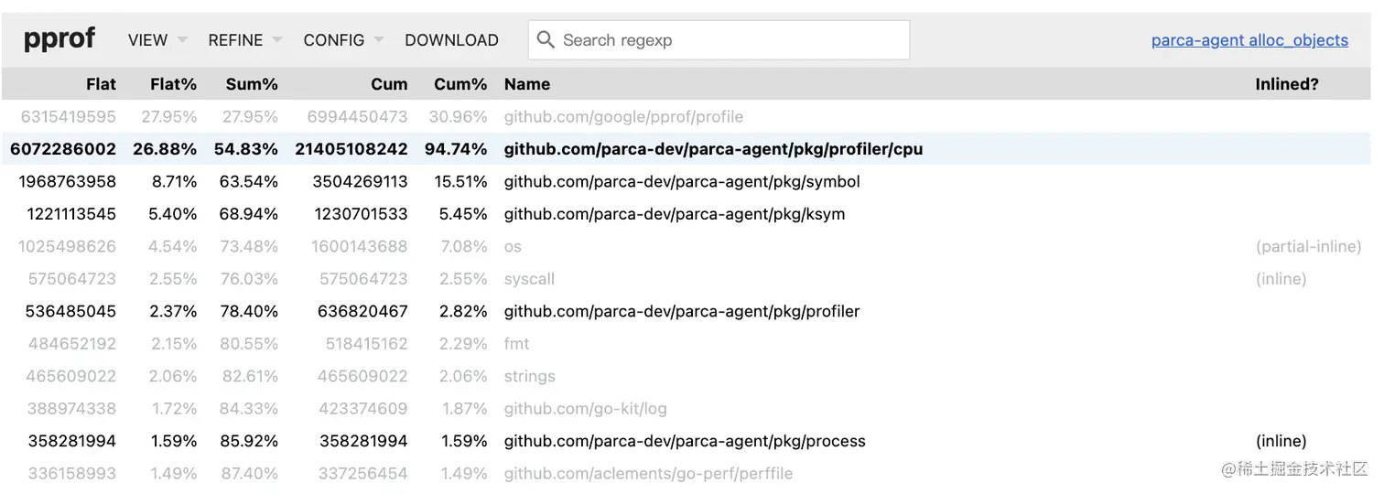Viewport: 1384px width, 494px height.
Task: Sort table by Flat% column header
Action: click(x=173, y=84)
